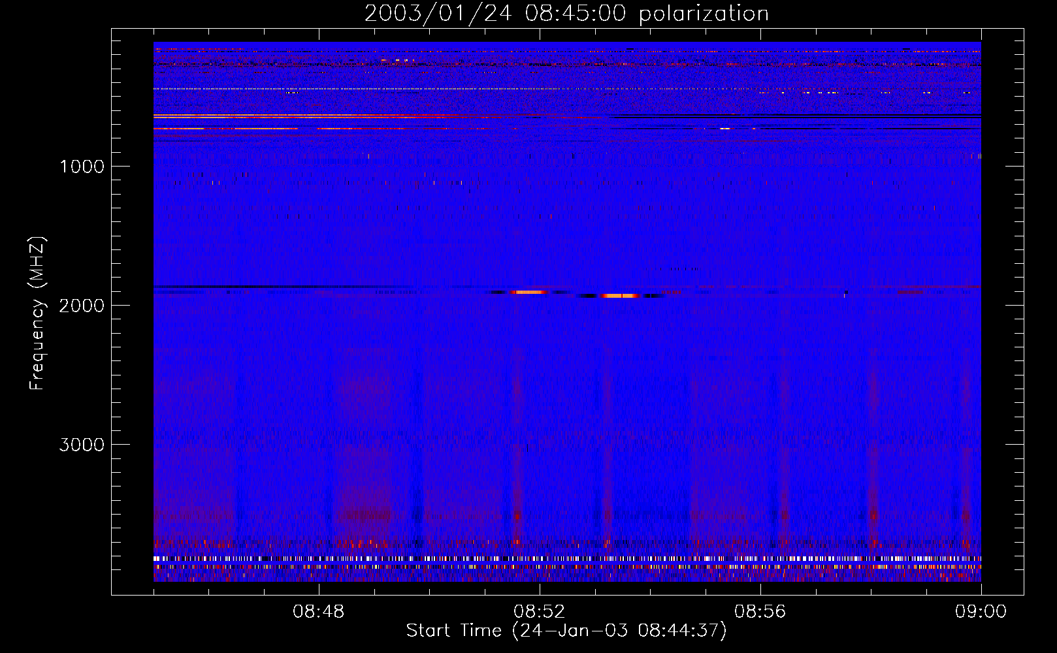Click the 08:48 time tick label
The width and height of the screenshot is (1057, 653).
pos(319,612)
